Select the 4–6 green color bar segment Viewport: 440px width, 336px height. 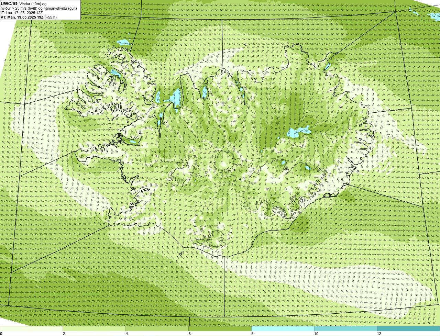[x=157, y=328]
